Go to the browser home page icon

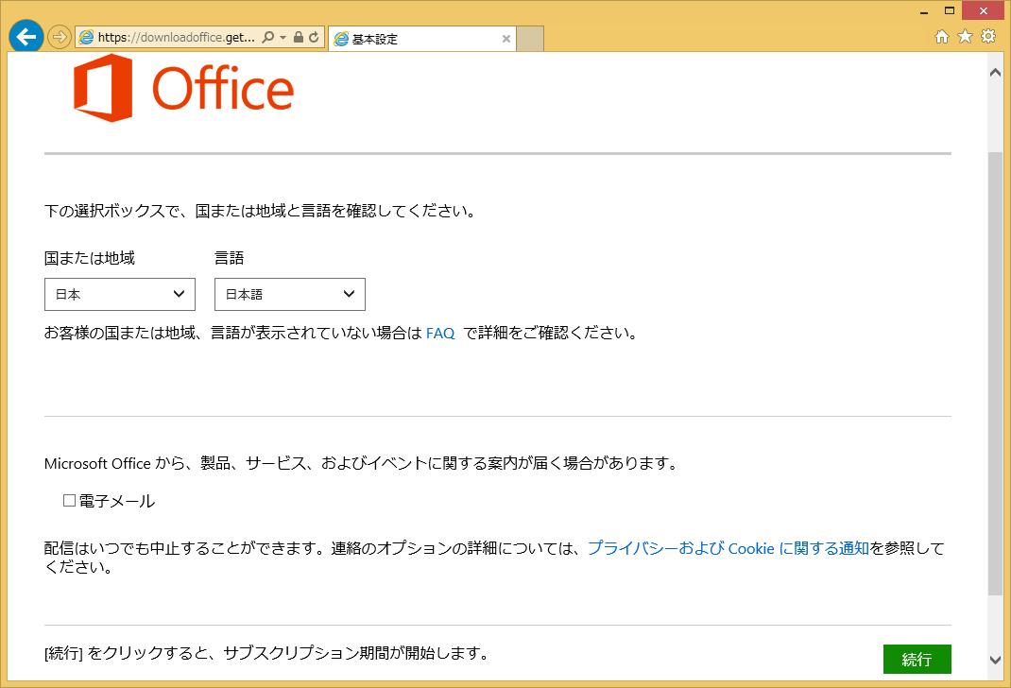[x=942, y=37]
